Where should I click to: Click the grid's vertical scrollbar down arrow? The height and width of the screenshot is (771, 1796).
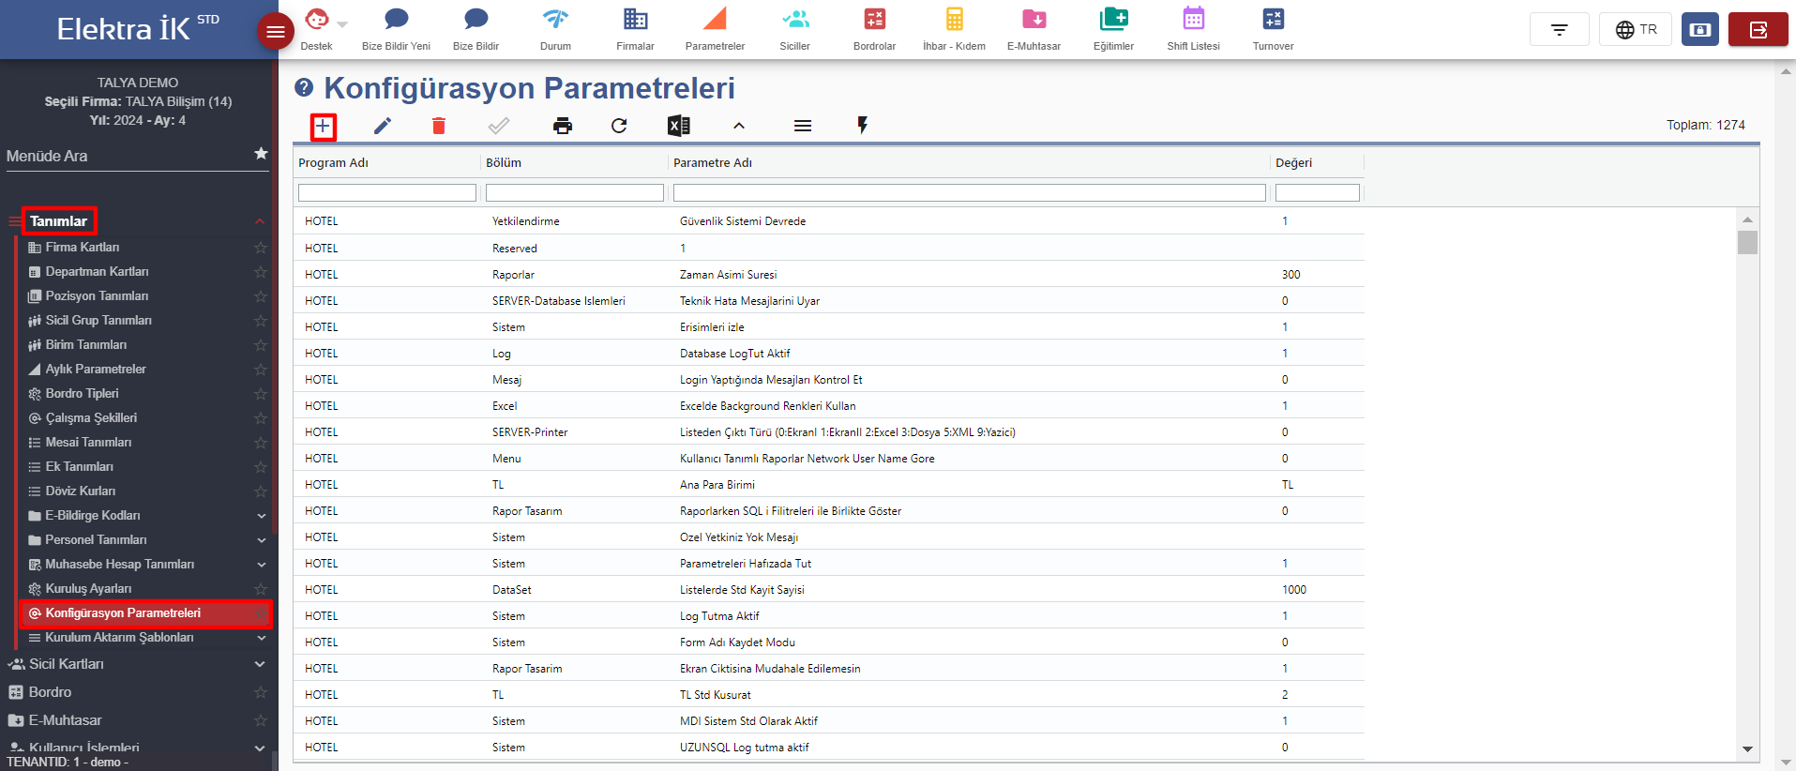1747,748
